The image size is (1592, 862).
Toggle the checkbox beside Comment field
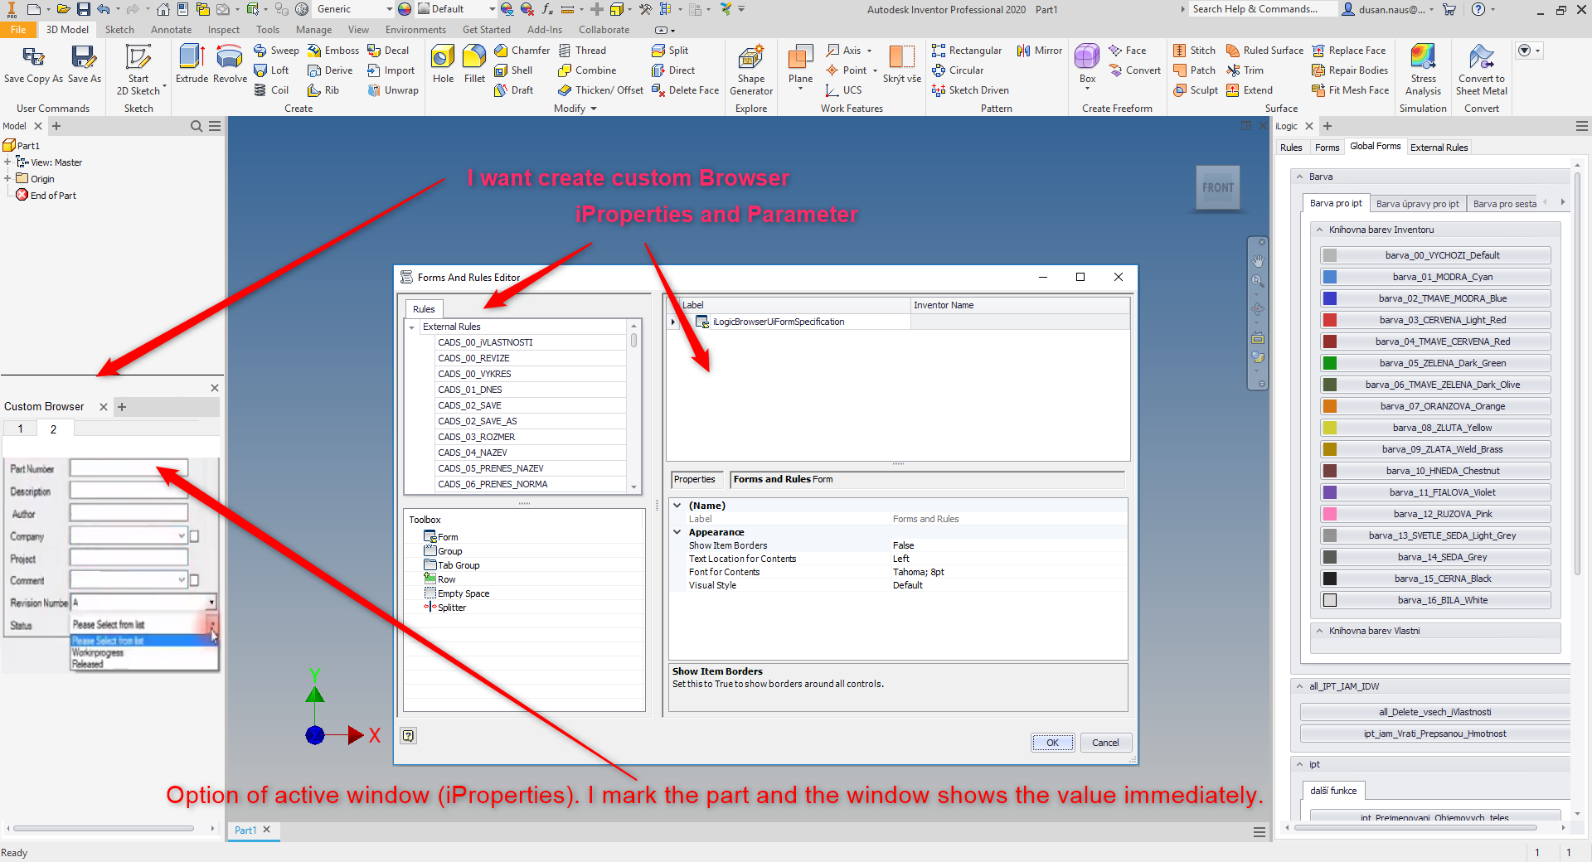[x=195, y=580]
